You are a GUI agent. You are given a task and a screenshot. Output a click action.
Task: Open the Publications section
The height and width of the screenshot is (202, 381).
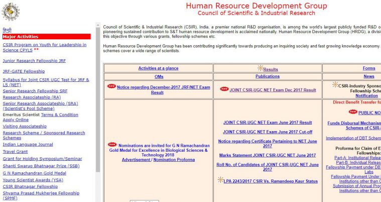(268, 76)
